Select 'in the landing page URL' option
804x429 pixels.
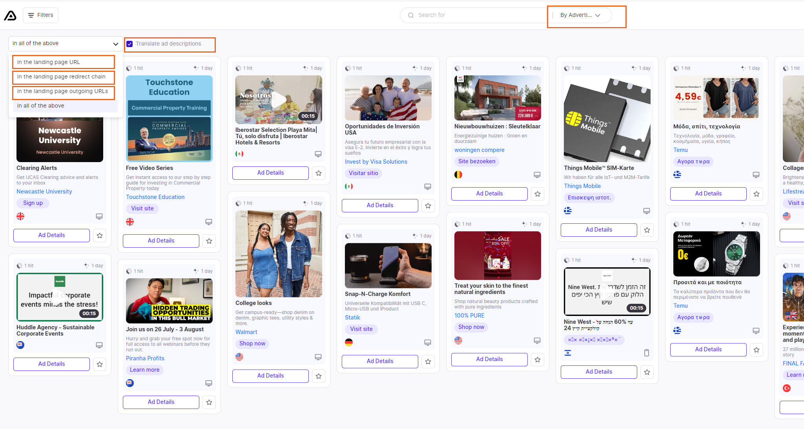(x=64, y=62)
